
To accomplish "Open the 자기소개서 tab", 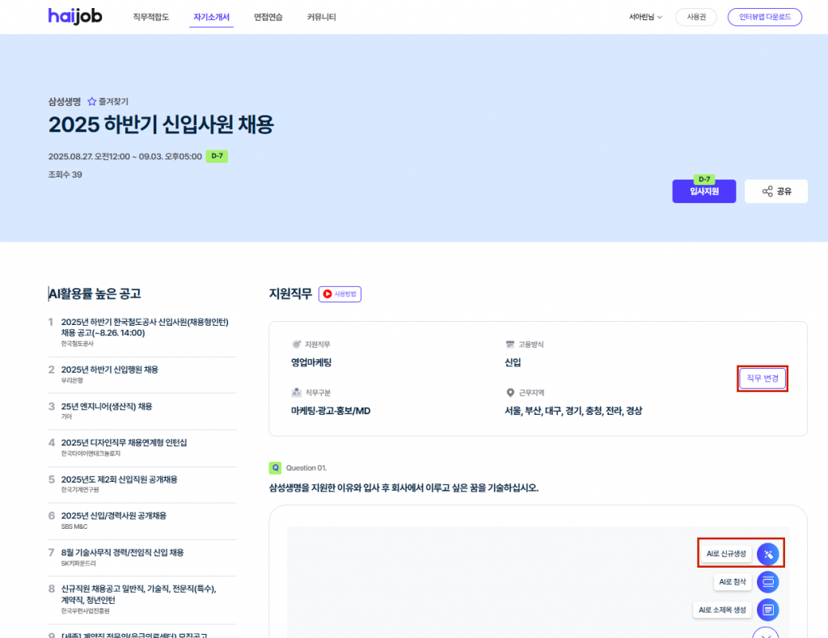I will click(x=211, y=17).
